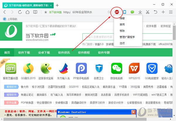Select 禁用 from the extension menu
The width and height of the screenshot is (176, 121).
pos(122,24)
